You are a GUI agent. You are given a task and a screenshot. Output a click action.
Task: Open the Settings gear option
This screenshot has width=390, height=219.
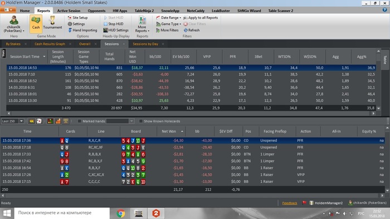[76, 24]
